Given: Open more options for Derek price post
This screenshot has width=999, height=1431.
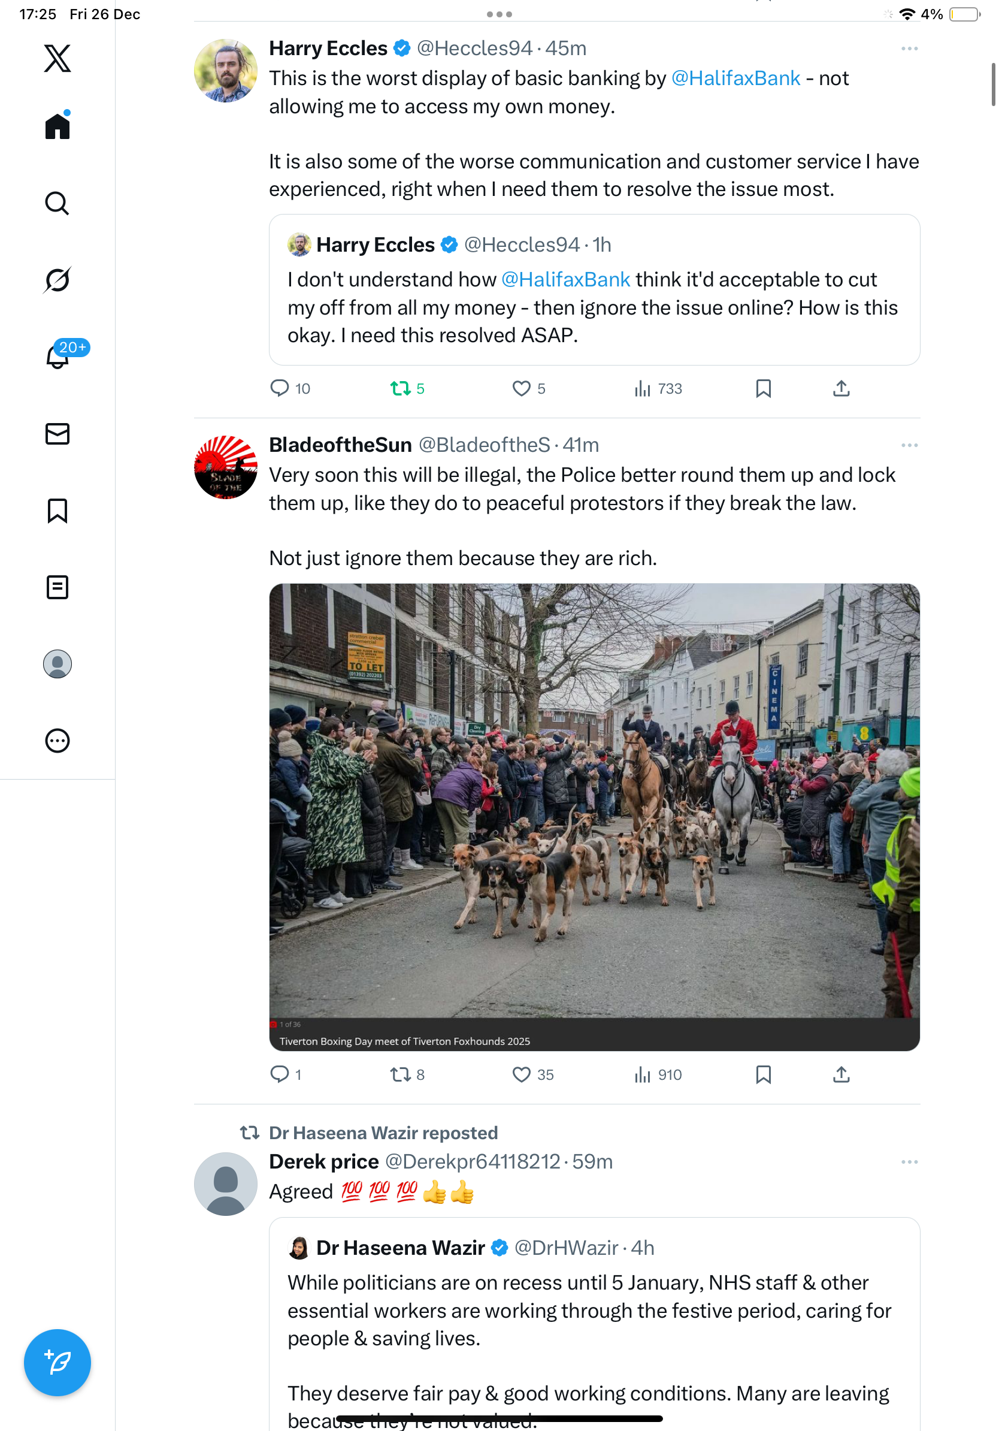Looking at the screenshot, I should point(909,1162).
